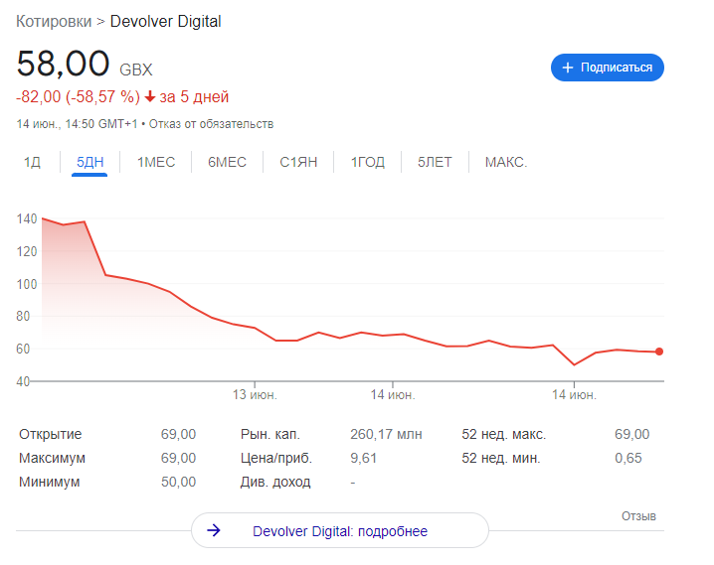Open the Отказ от обязательств link
The height and width of the screenshot is (565, 714).
(211, 124)
